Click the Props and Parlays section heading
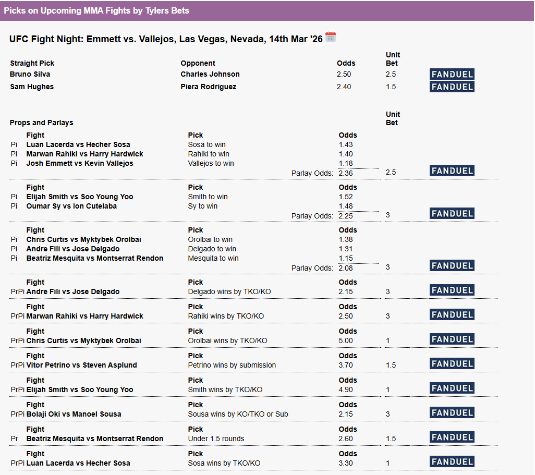Viewport: 535px width, 475px height. [x=41, y=123]
